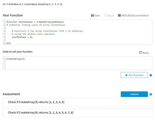Open the MATLAB Documentation link text
Image resolution: width=155 pixels, height=124 pixels.
tap(135, 16)
